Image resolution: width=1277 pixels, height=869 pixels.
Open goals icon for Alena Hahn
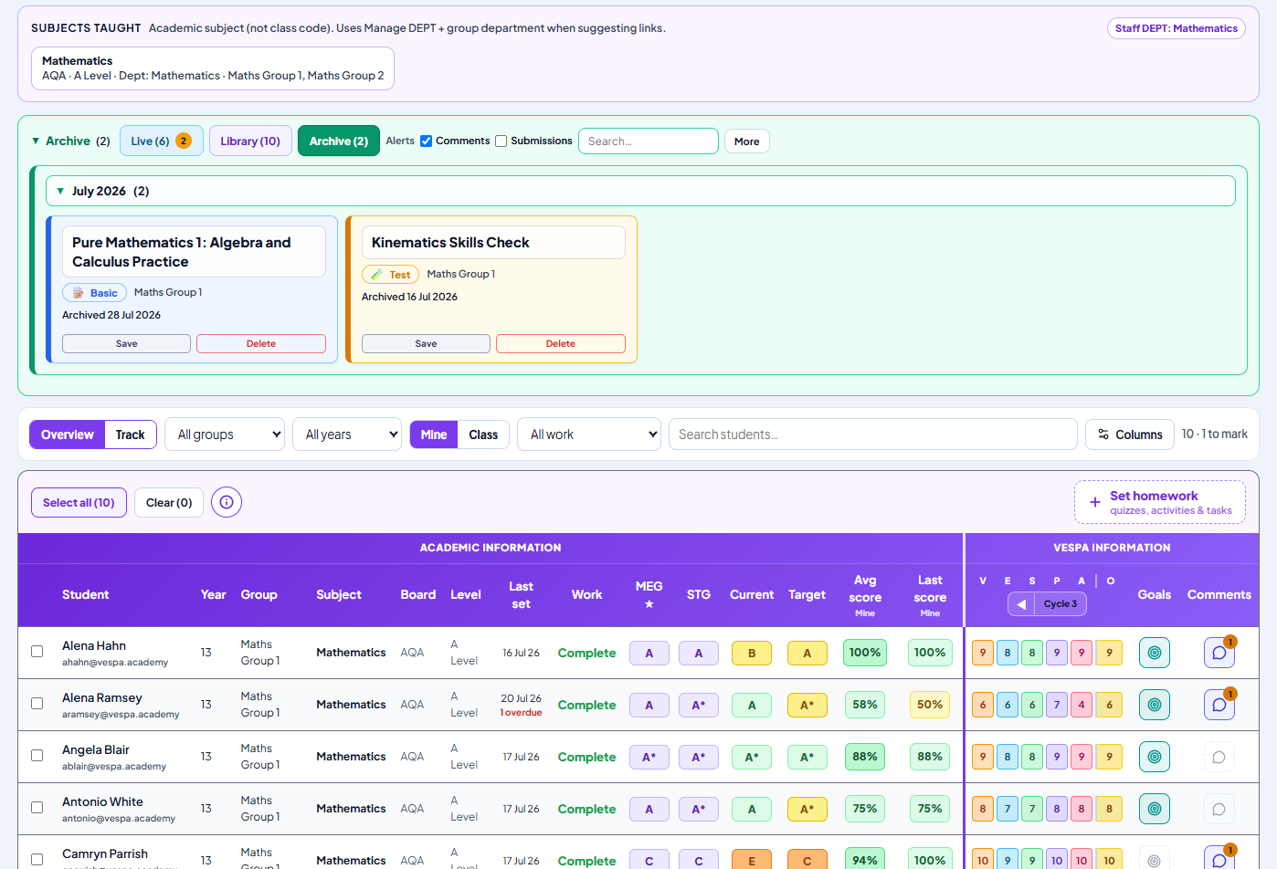1155,653
